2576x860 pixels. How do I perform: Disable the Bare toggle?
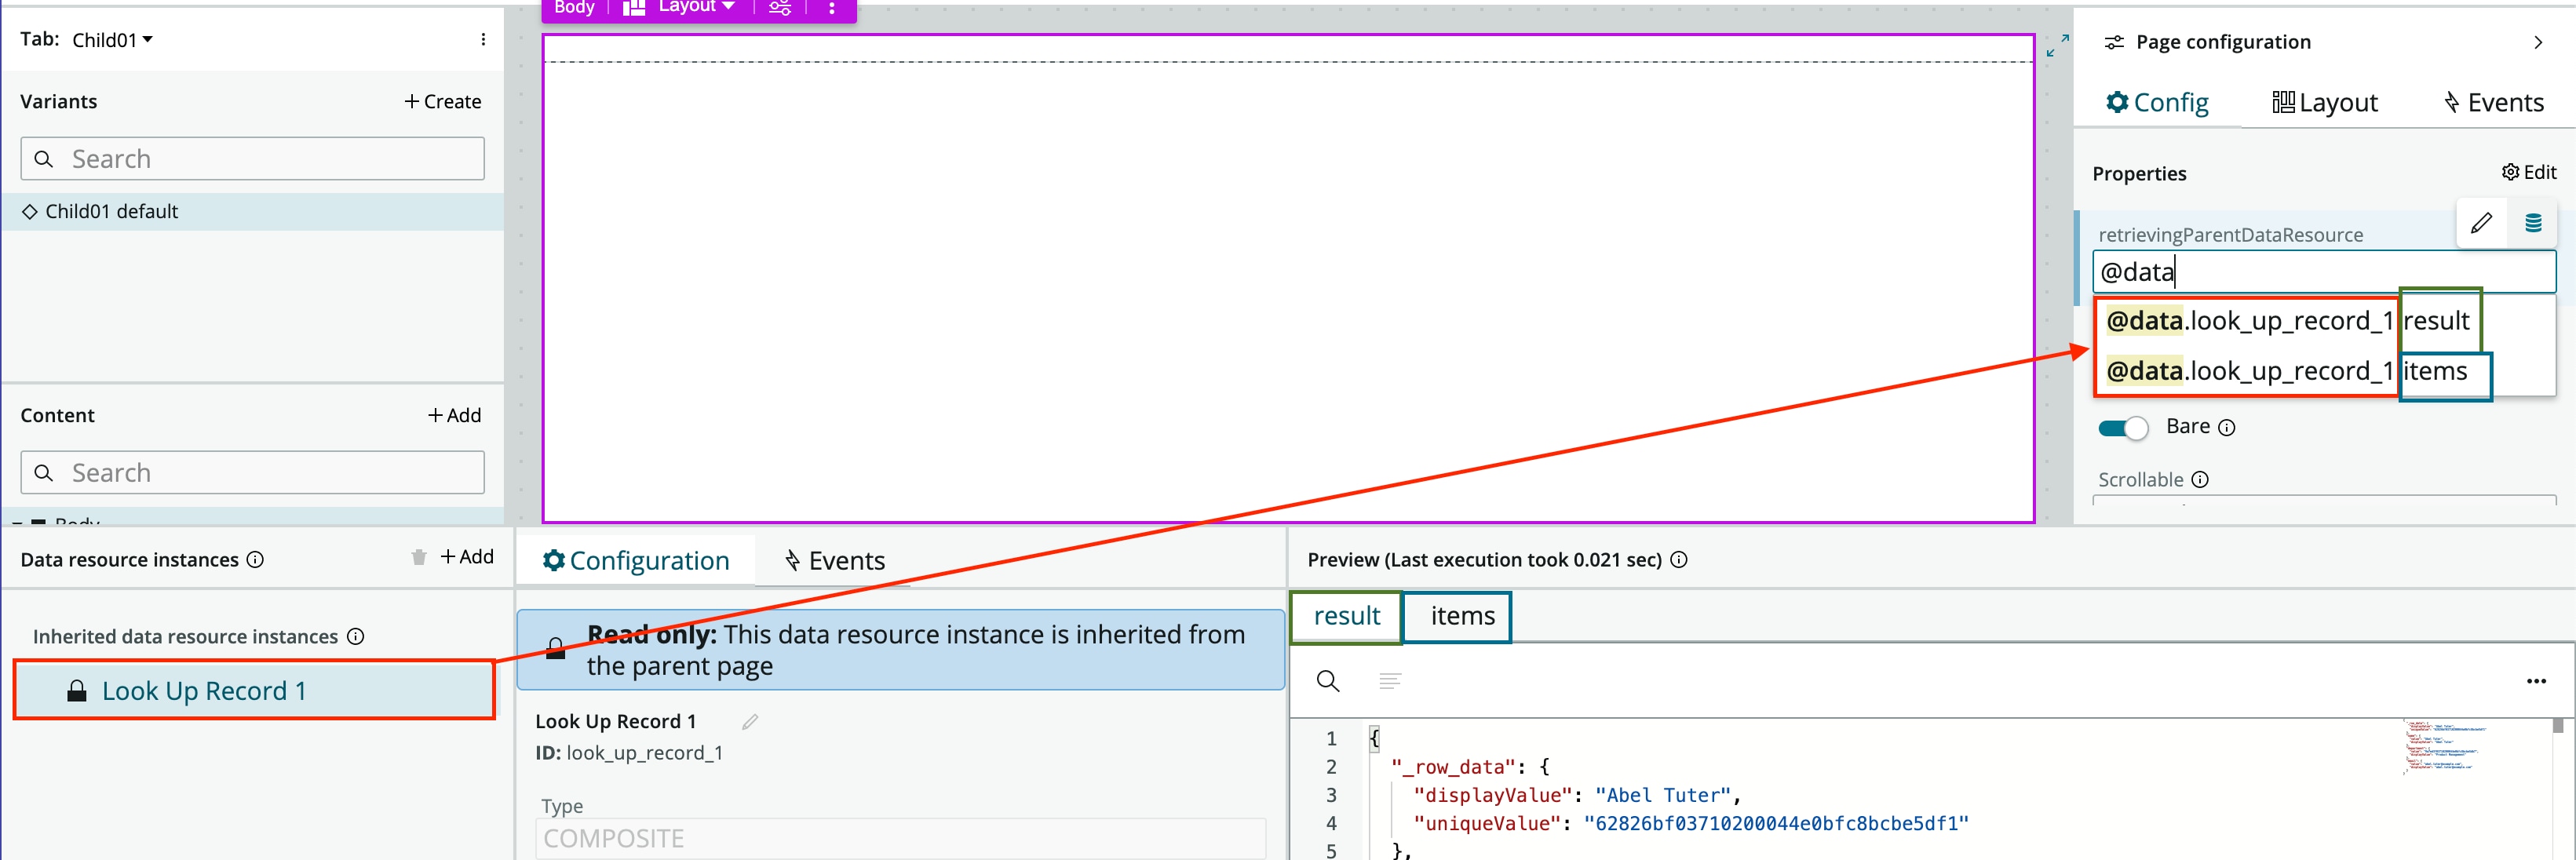[2123, 427]
